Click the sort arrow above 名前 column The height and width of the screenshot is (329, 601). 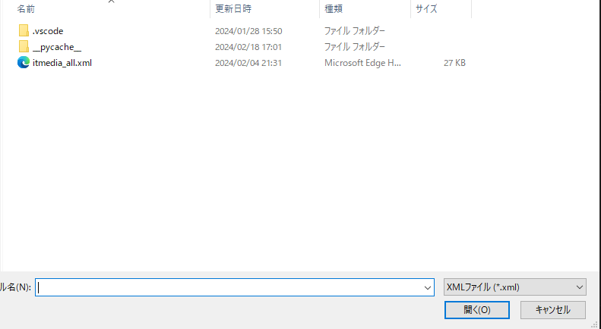[112, 2]
